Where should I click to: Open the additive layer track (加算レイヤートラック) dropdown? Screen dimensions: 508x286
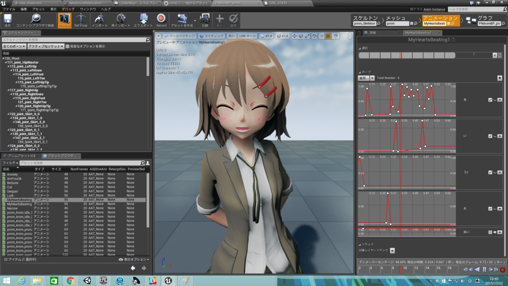click(392, 250)
